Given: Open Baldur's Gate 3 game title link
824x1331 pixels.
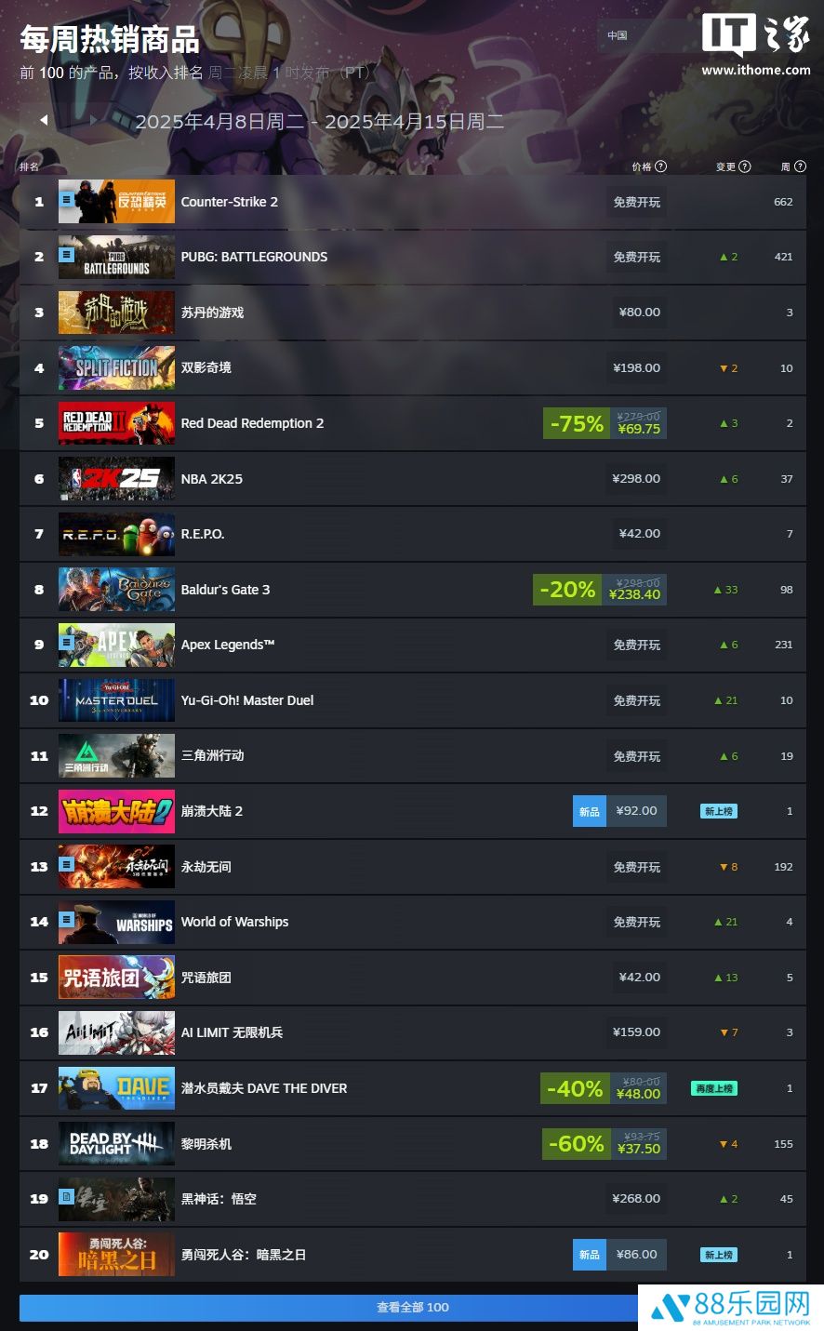Looking at the screenshot, I should tap(225, 590).
